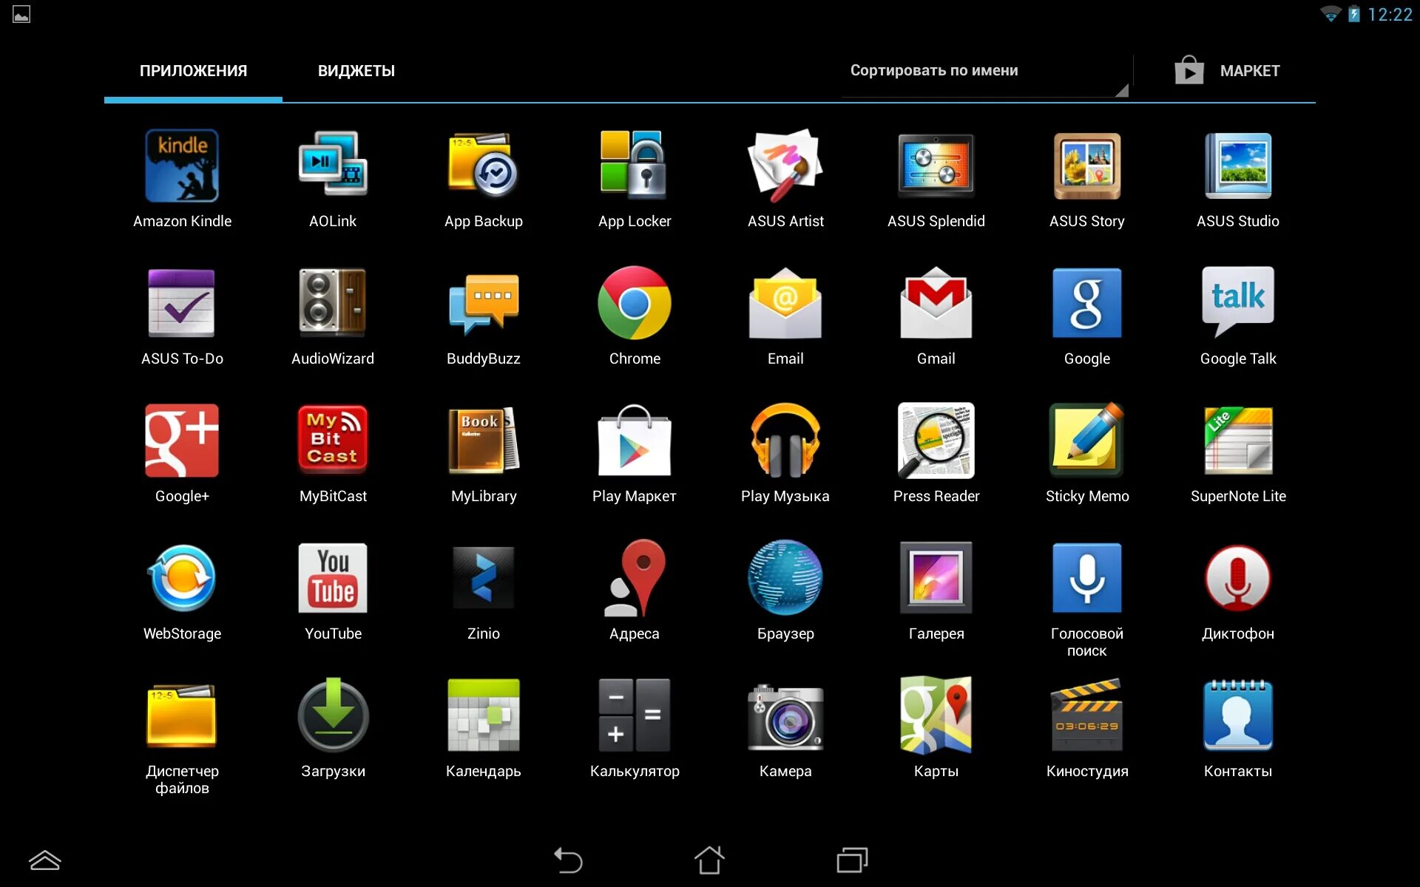Press home button in navigation bar

pos(711,863)
